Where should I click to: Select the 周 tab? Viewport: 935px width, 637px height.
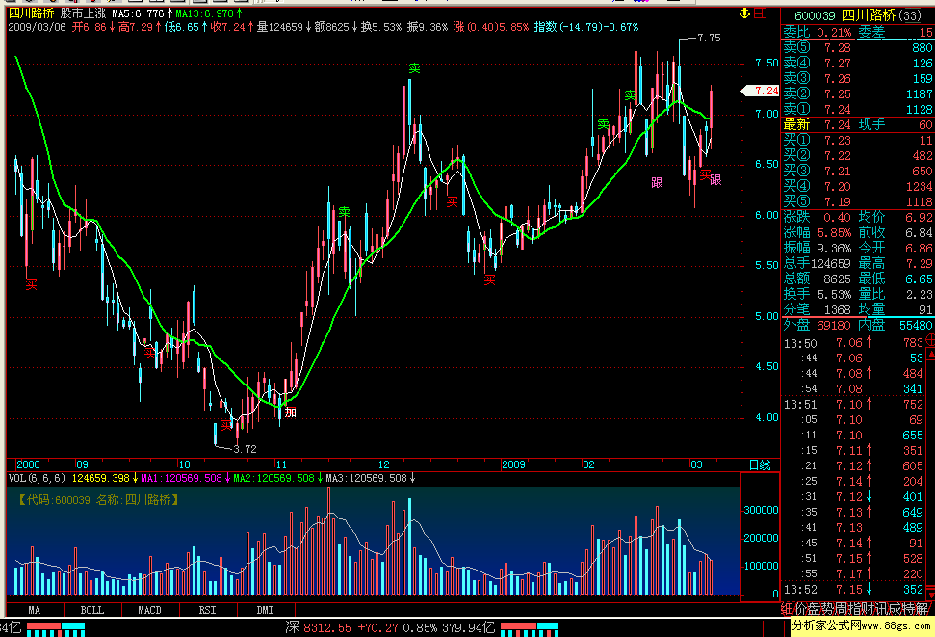coord(842,609)
